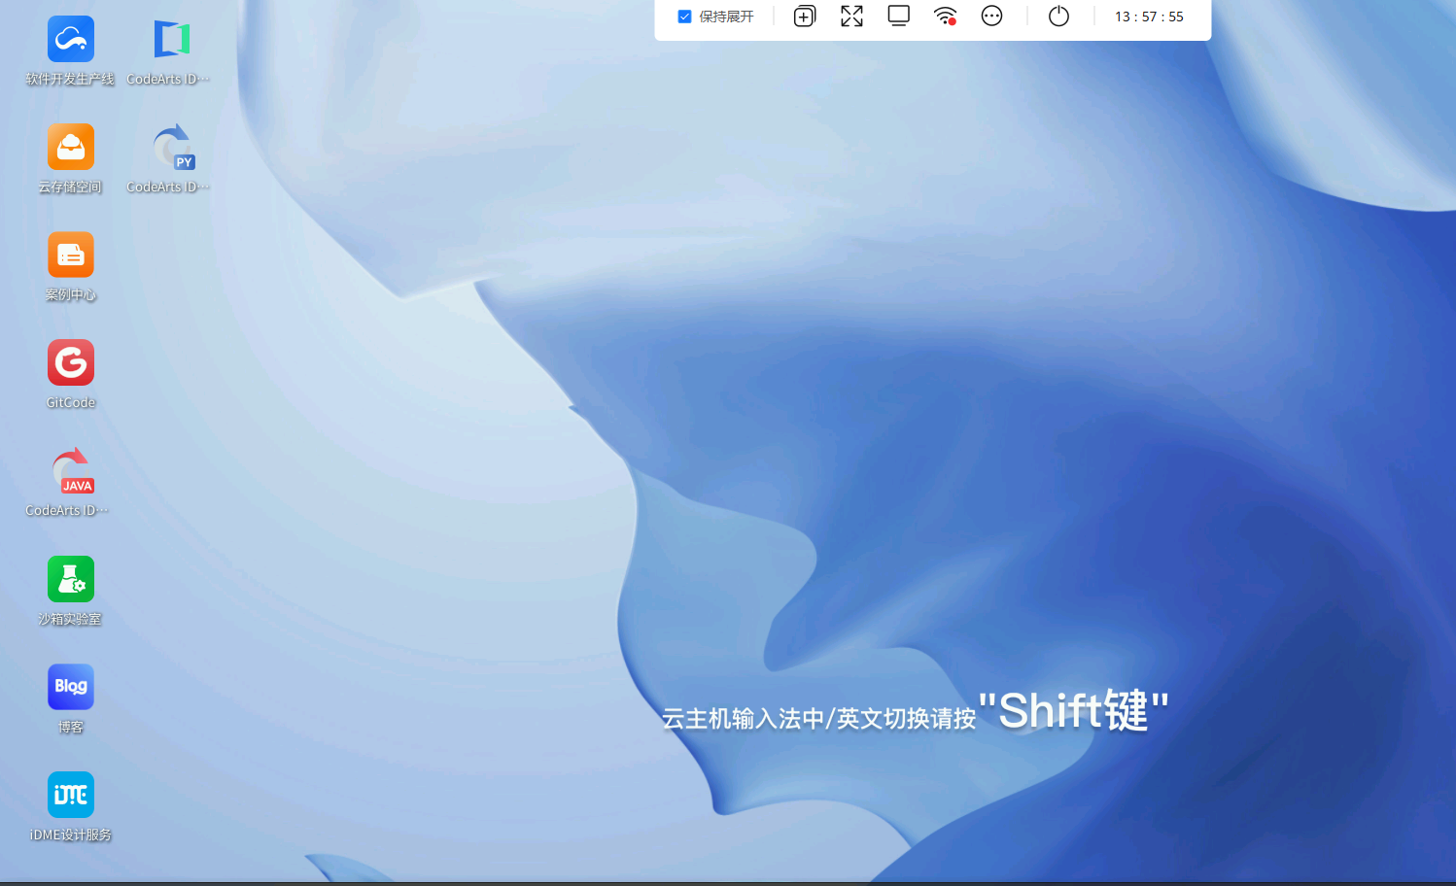
Task: Toggle fullscreen with the expand arrows icon
Action: pos(851,16)
